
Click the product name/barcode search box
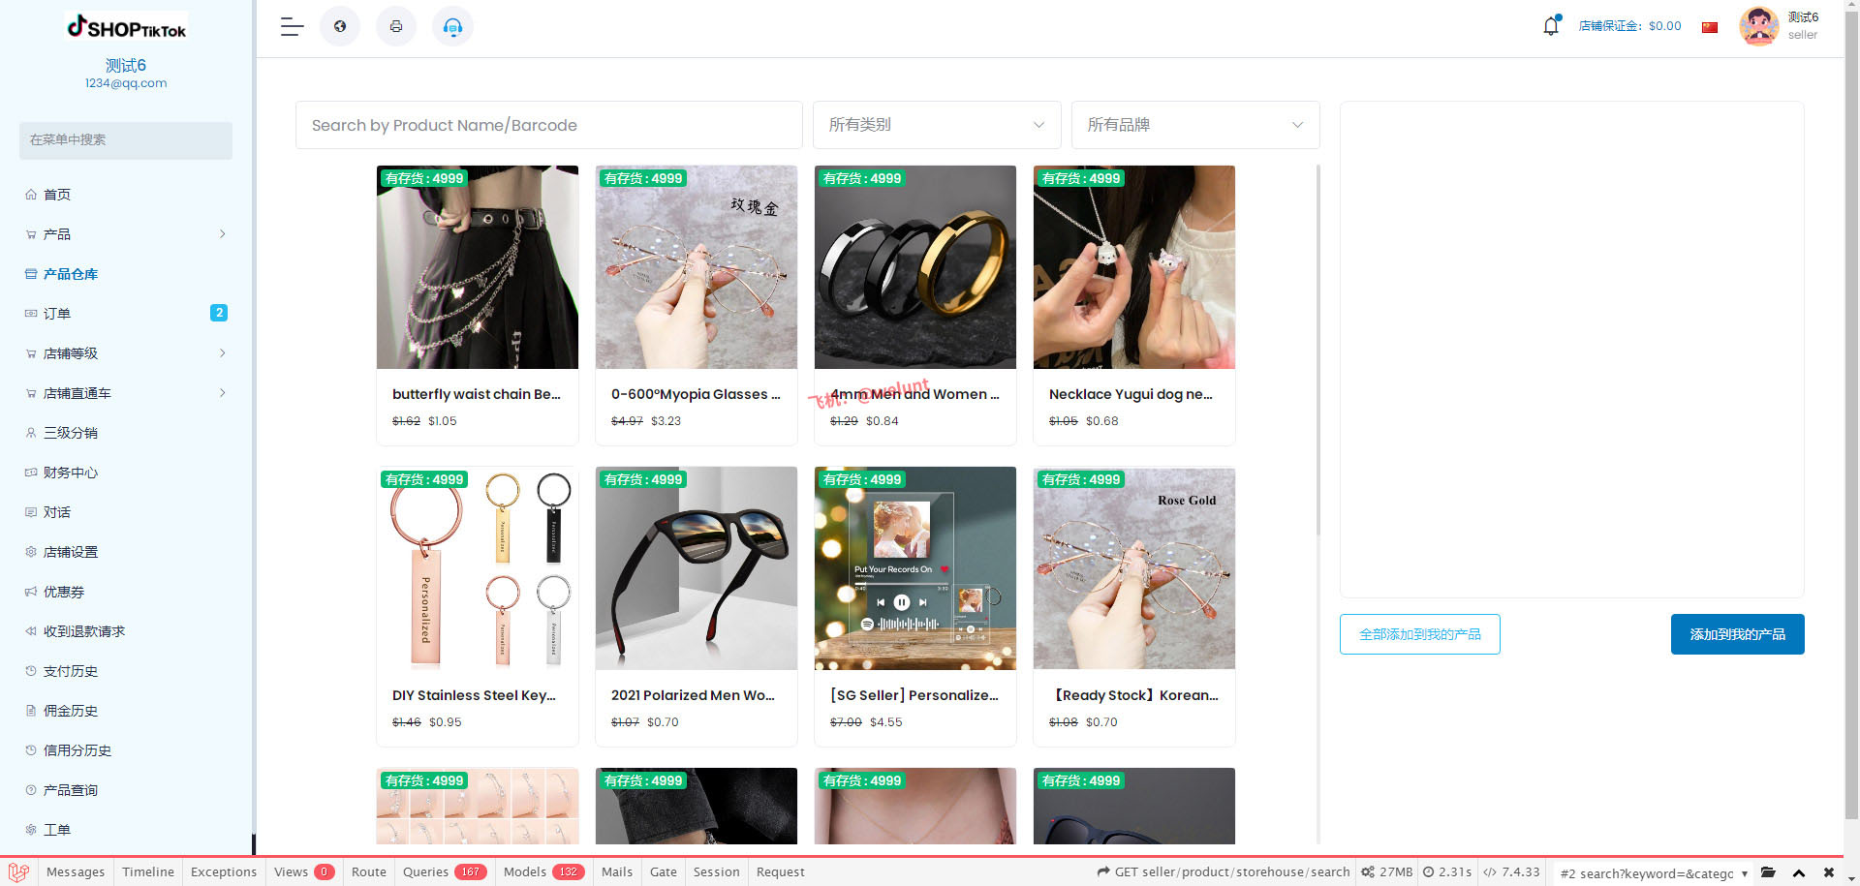(549, 125)
